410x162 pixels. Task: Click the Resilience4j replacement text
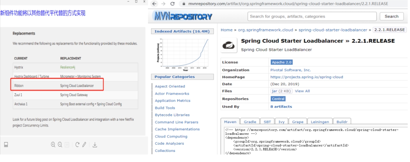click(x=68, y=67)
